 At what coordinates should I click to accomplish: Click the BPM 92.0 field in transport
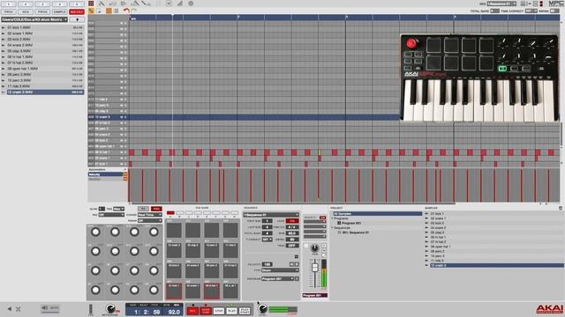pos(174,312)
